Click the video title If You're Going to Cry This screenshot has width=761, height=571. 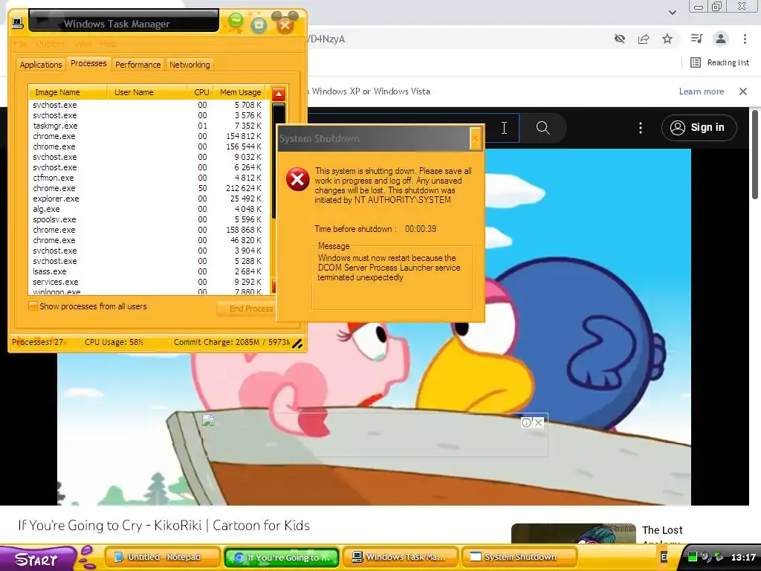click(x=163, y=526)
